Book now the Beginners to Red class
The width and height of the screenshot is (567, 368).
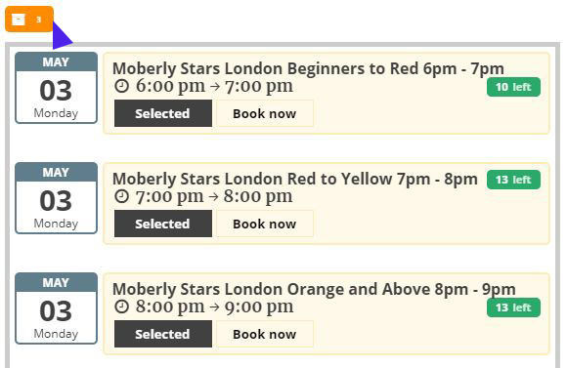[265, 113]
